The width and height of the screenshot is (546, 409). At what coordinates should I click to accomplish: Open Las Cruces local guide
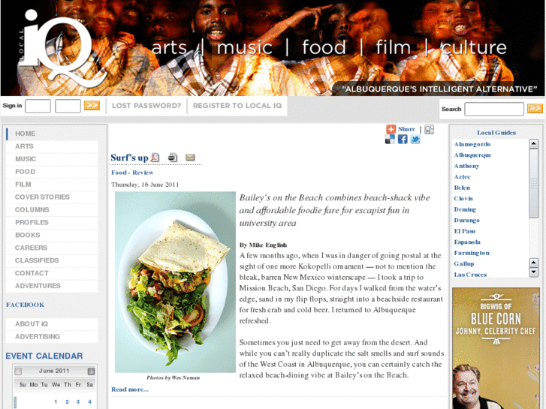470,275
